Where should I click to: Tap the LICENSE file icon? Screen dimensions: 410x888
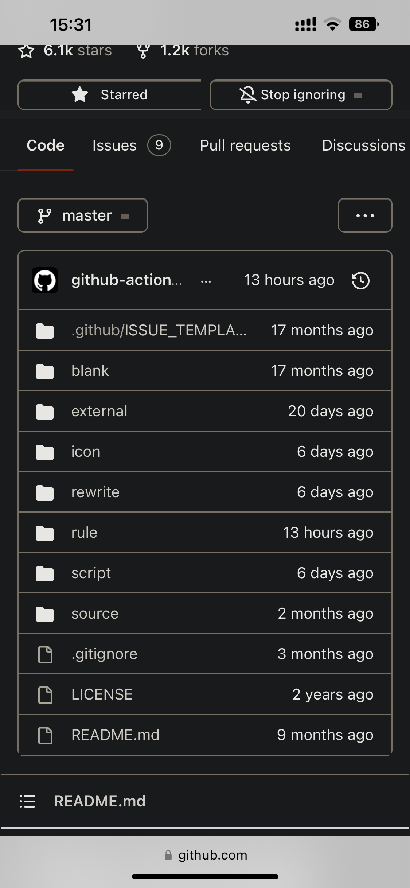46,695
